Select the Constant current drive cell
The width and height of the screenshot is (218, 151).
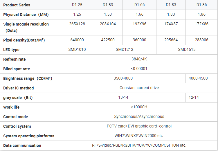(139, 88)
